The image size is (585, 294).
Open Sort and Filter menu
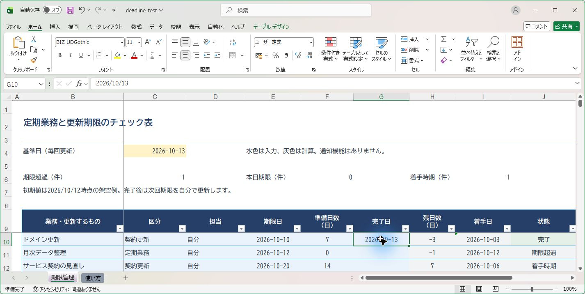click(471, 49)
